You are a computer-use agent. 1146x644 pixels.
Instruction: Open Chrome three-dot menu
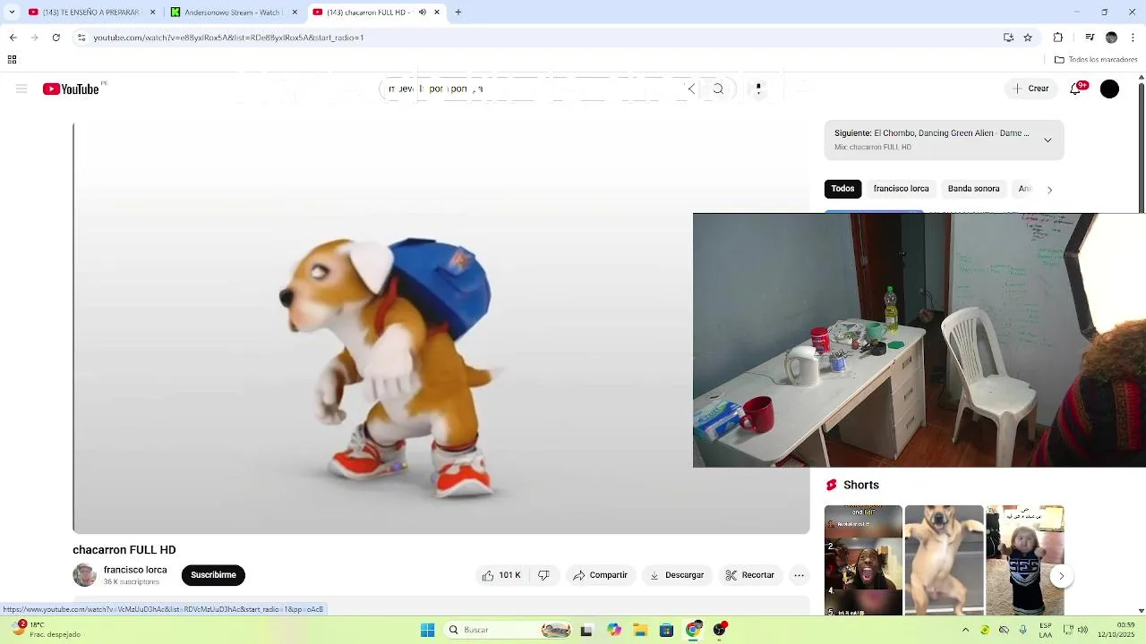(1133, 38)
